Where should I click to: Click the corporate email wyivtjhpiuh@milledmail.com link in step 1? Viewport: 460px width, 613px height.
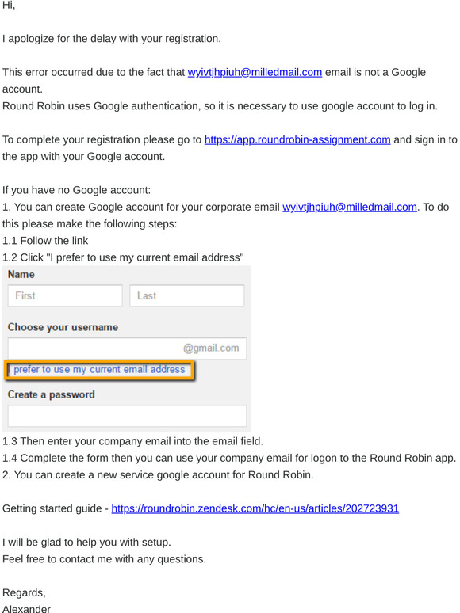click(x=350, y=207)
